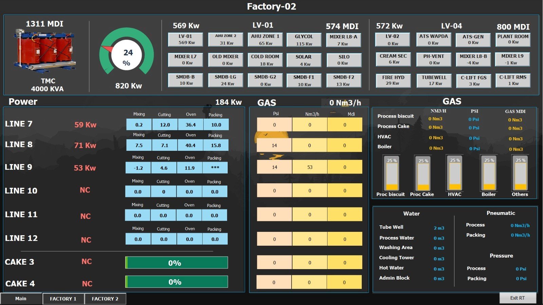This screenshot has width=543, height=305.
Task: Click LINE 8 Oven value 40.4
Action: coord(190,145)
